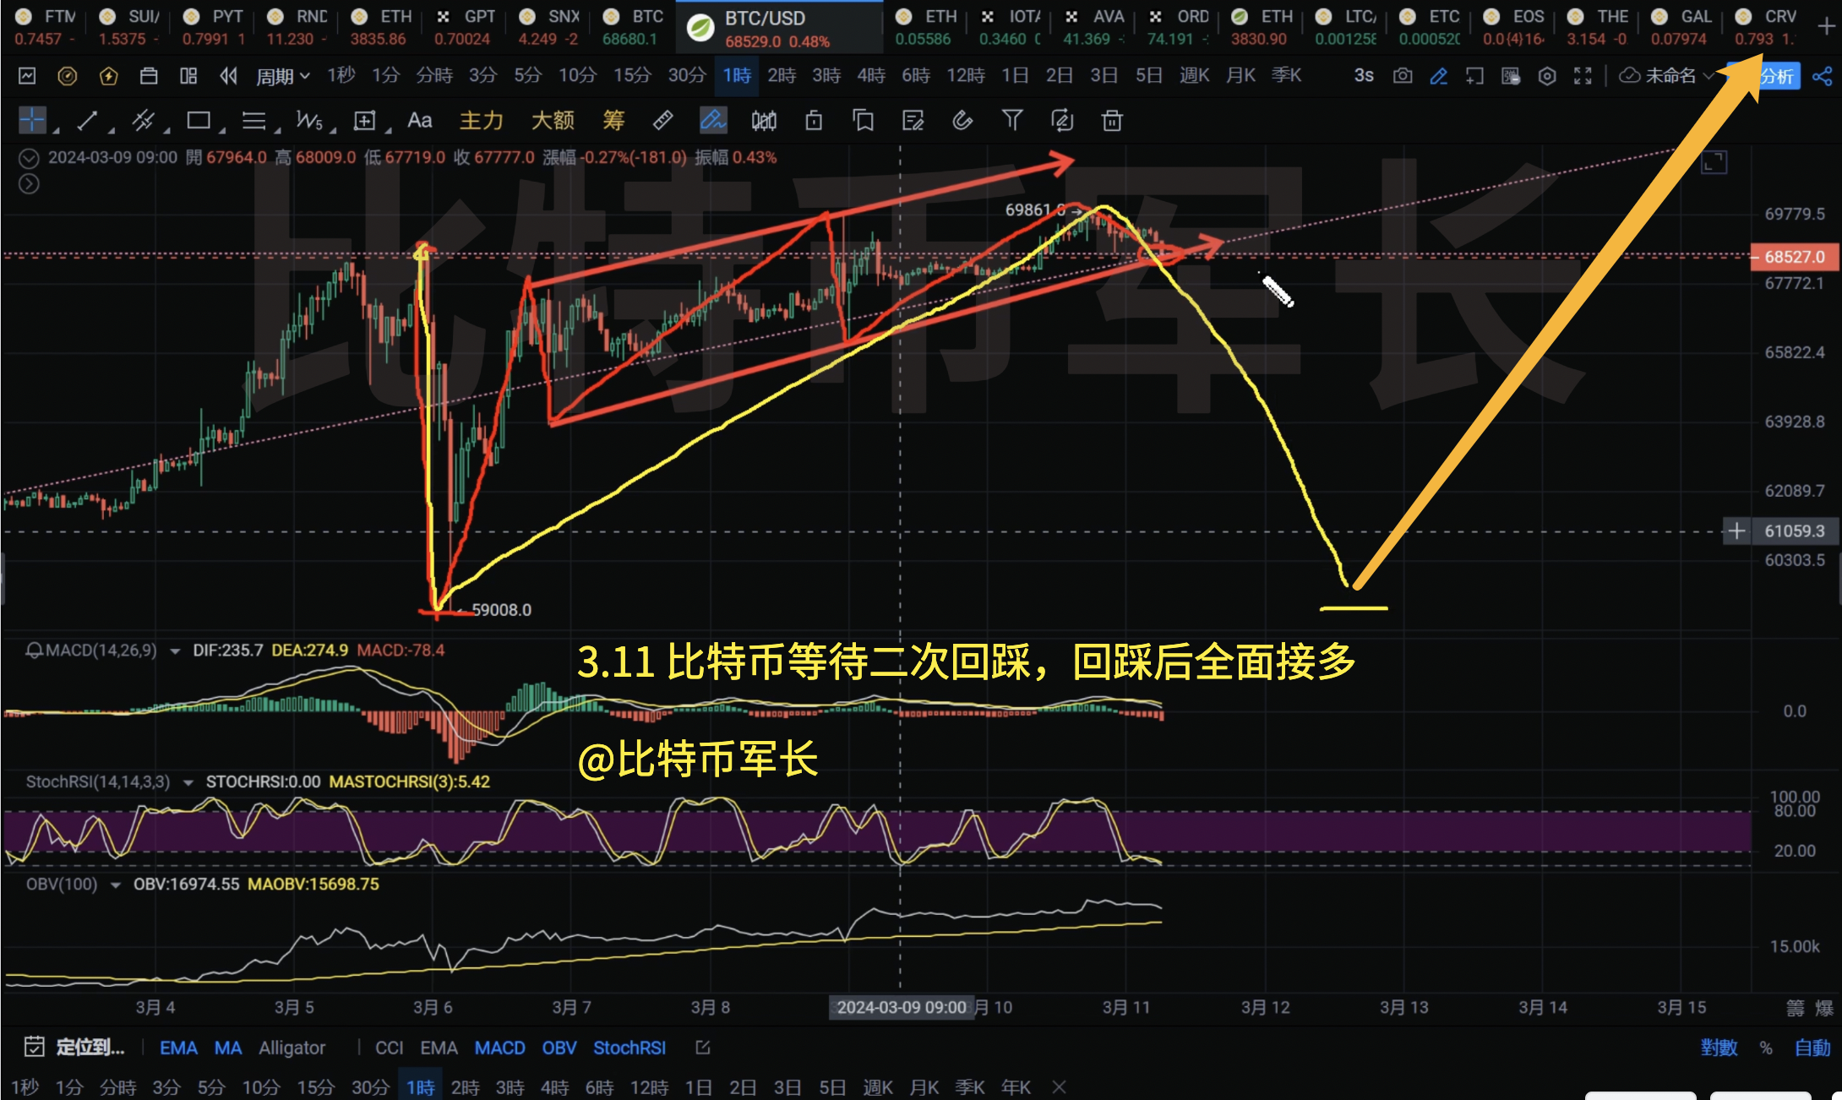
Task: Select the measure/position box tool
Action: coord(364,121)
